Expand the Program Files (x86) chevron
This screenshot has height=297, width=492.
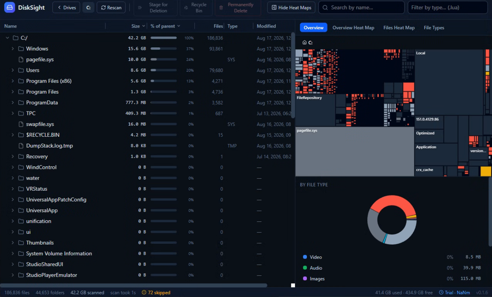click(13, 81)
